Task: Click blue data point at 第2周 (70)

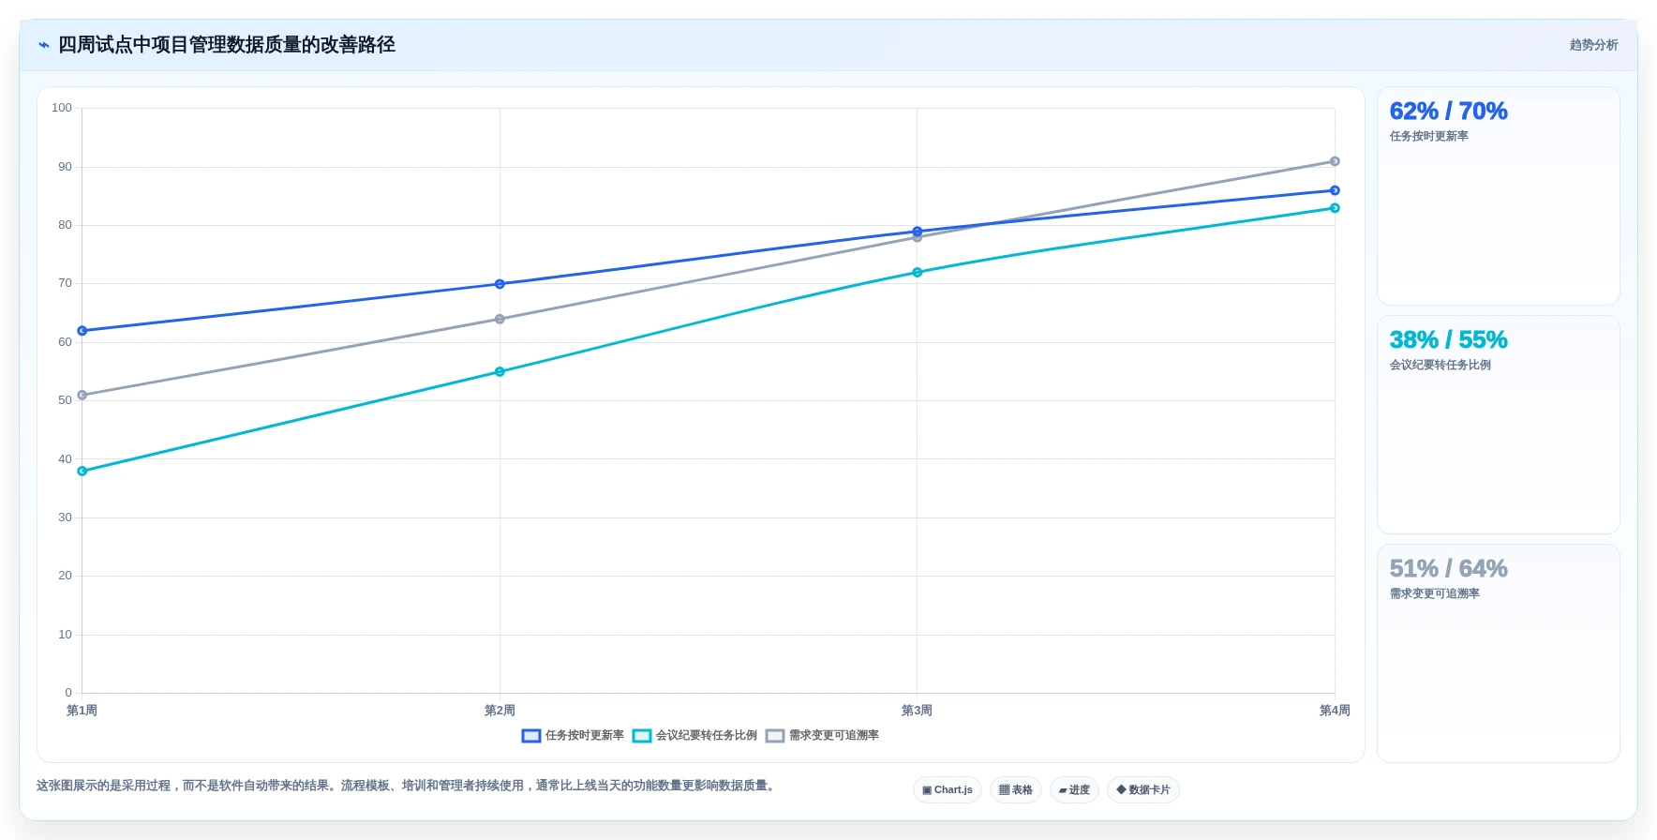Action: point(500,284)
